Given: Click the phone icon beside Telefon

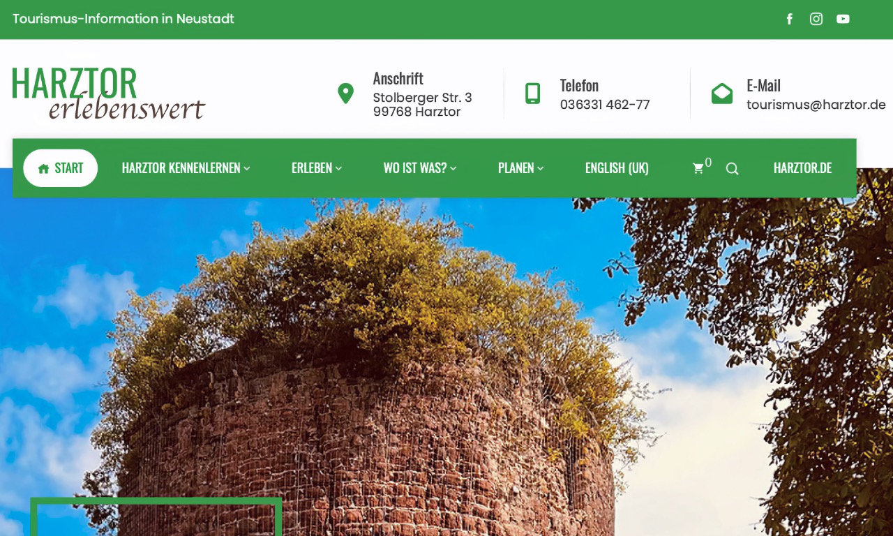Looking at the screenshot, I should point(532,93).
